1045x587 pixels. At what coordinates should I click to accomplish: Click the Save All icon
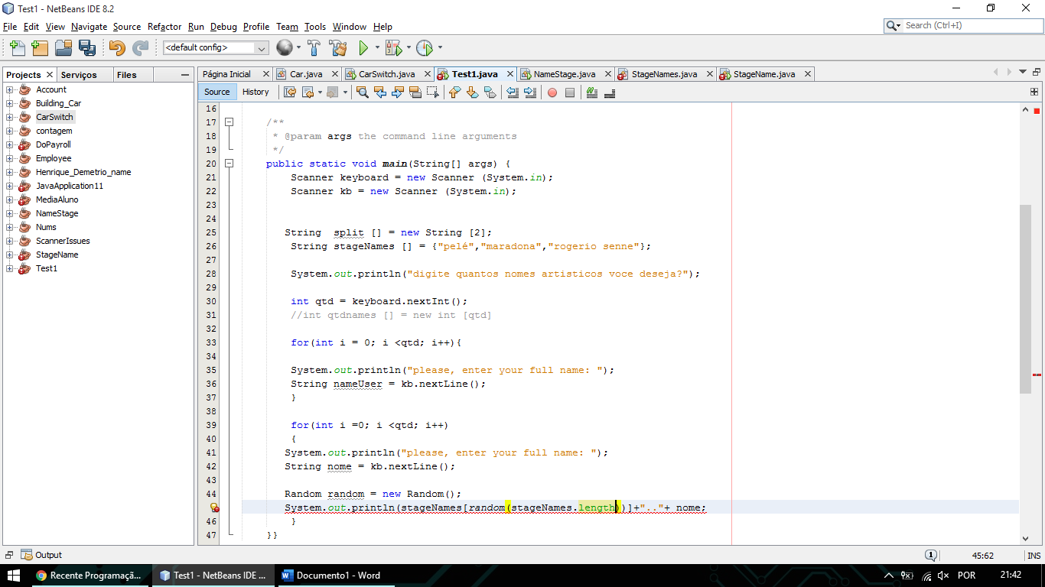86,48
